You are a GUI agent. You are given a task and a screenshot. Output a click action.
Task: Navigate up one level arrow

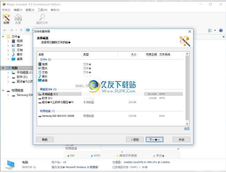pyautogui.click(x=21, y=30)
